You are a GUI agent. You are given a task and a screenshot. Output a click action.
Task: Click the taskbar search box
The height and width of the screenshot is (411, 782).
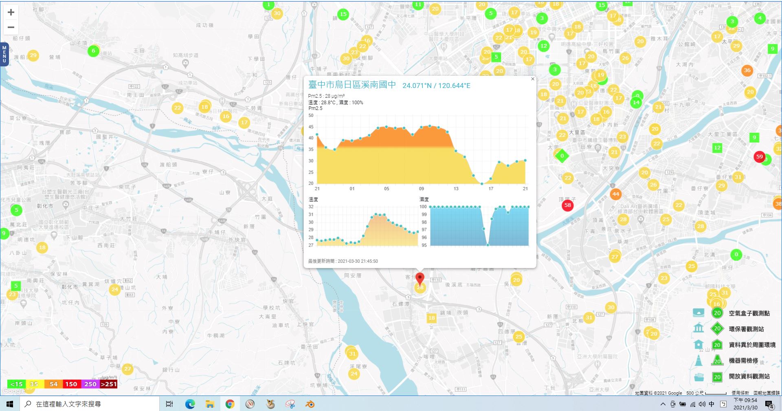pyautogui.click(x=89, y=404)
